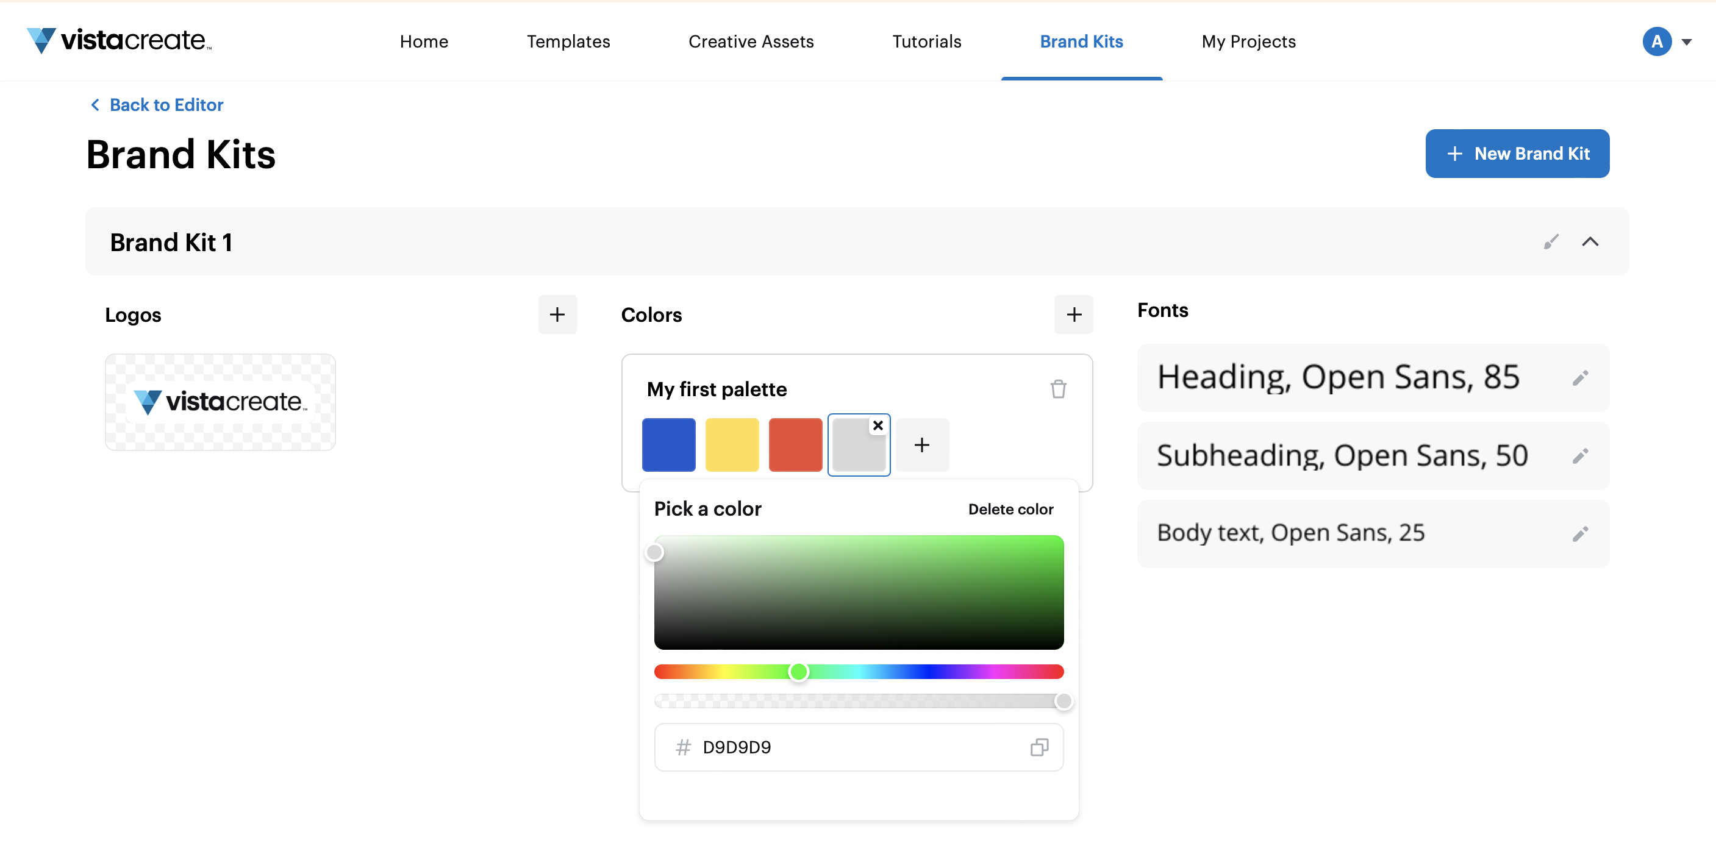Select the blue color swatch
The image size is (1716, 857).
coord(669,445)
